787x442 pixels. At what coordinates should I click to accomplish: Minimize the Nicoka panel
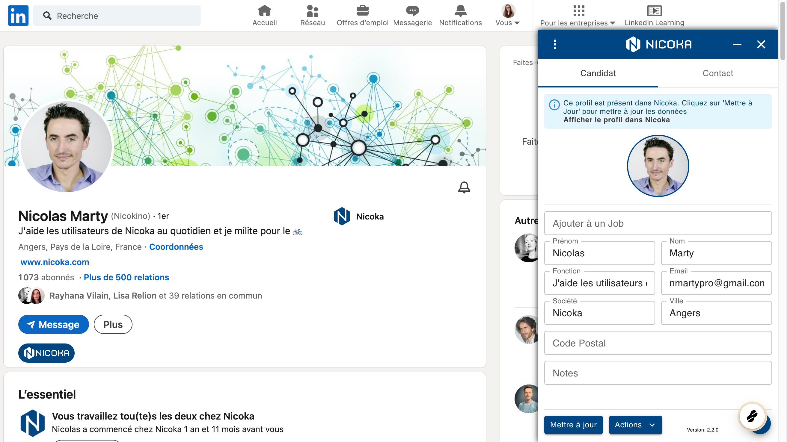click(737, 44)
